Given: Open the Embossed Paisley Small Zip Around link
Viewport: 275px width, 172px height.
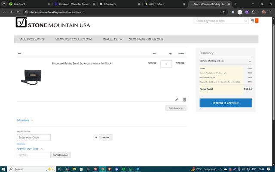Looking at the screenshot, I should tap(82, 63).
